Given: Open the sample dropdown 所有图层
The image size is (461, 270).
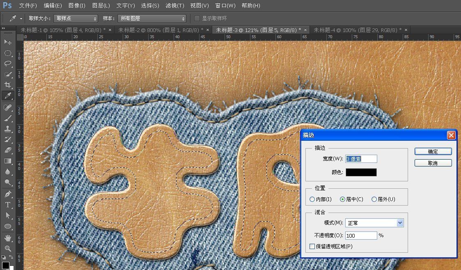Looking at the screenshot, I should [152, 18].
